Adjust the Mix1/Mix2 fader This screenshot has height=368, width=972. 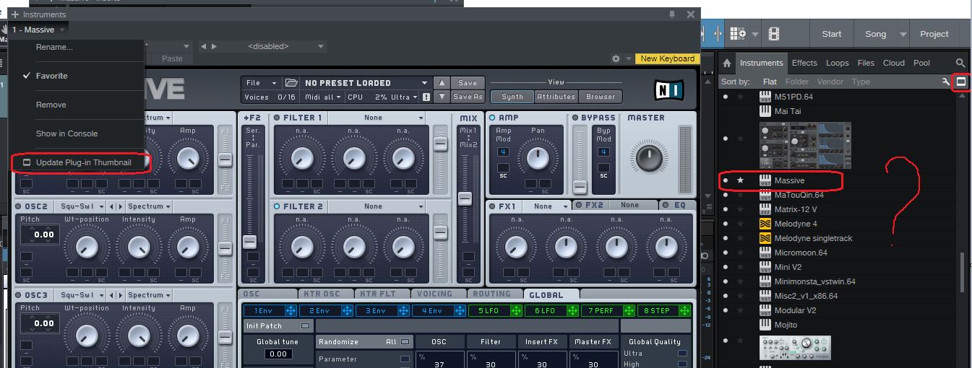[465, 198]
